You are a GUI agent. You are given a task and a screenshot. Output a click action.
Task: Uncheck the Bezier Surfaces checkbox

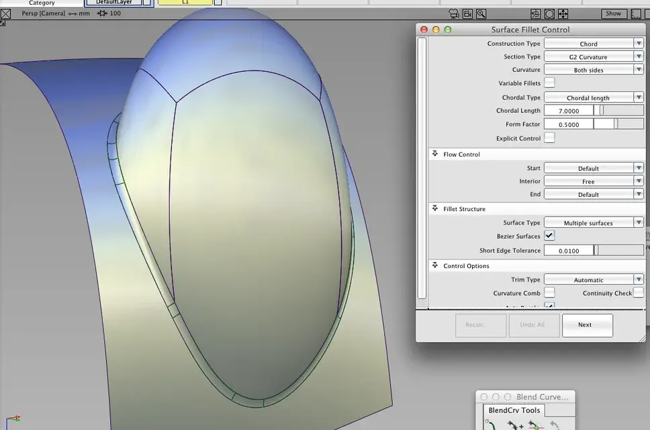549,236
